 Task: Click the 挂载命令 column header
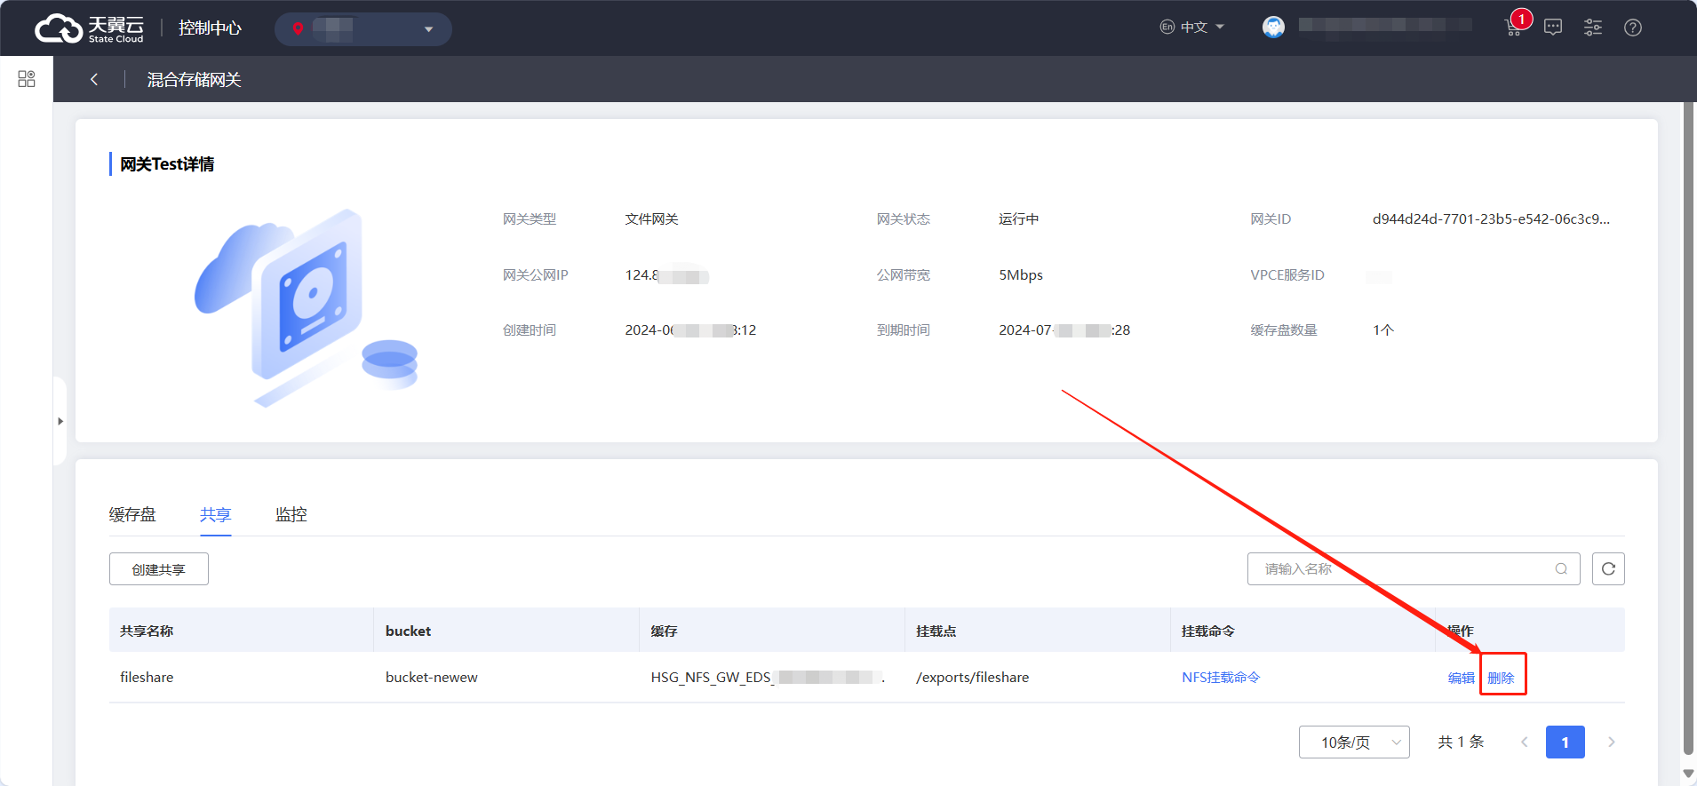1208,631
